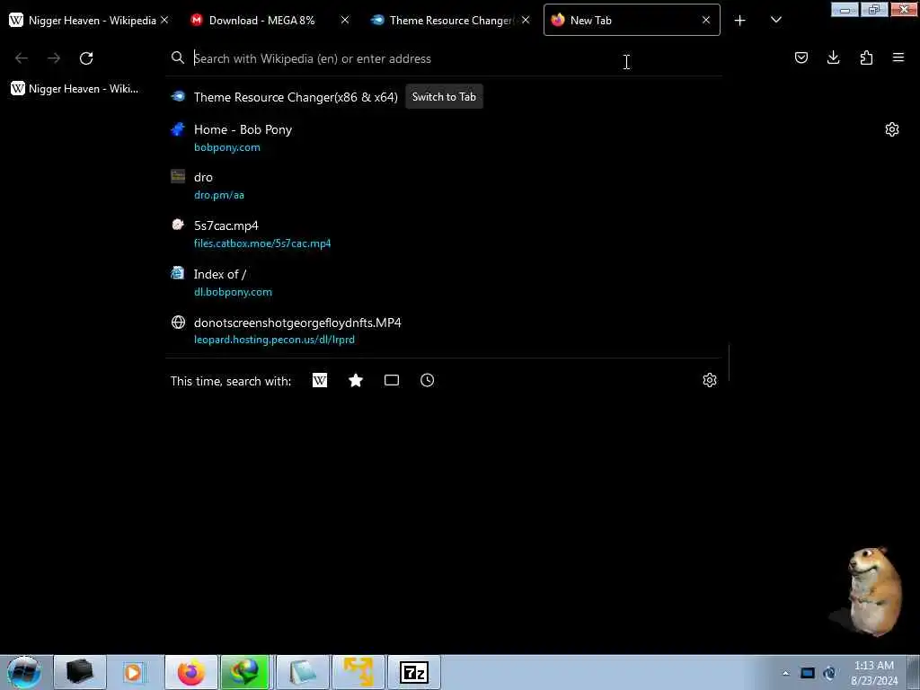Viewport: 920px width, 690px height.
Task: Click the Switch to Tab button
Action: pos(444,97)
